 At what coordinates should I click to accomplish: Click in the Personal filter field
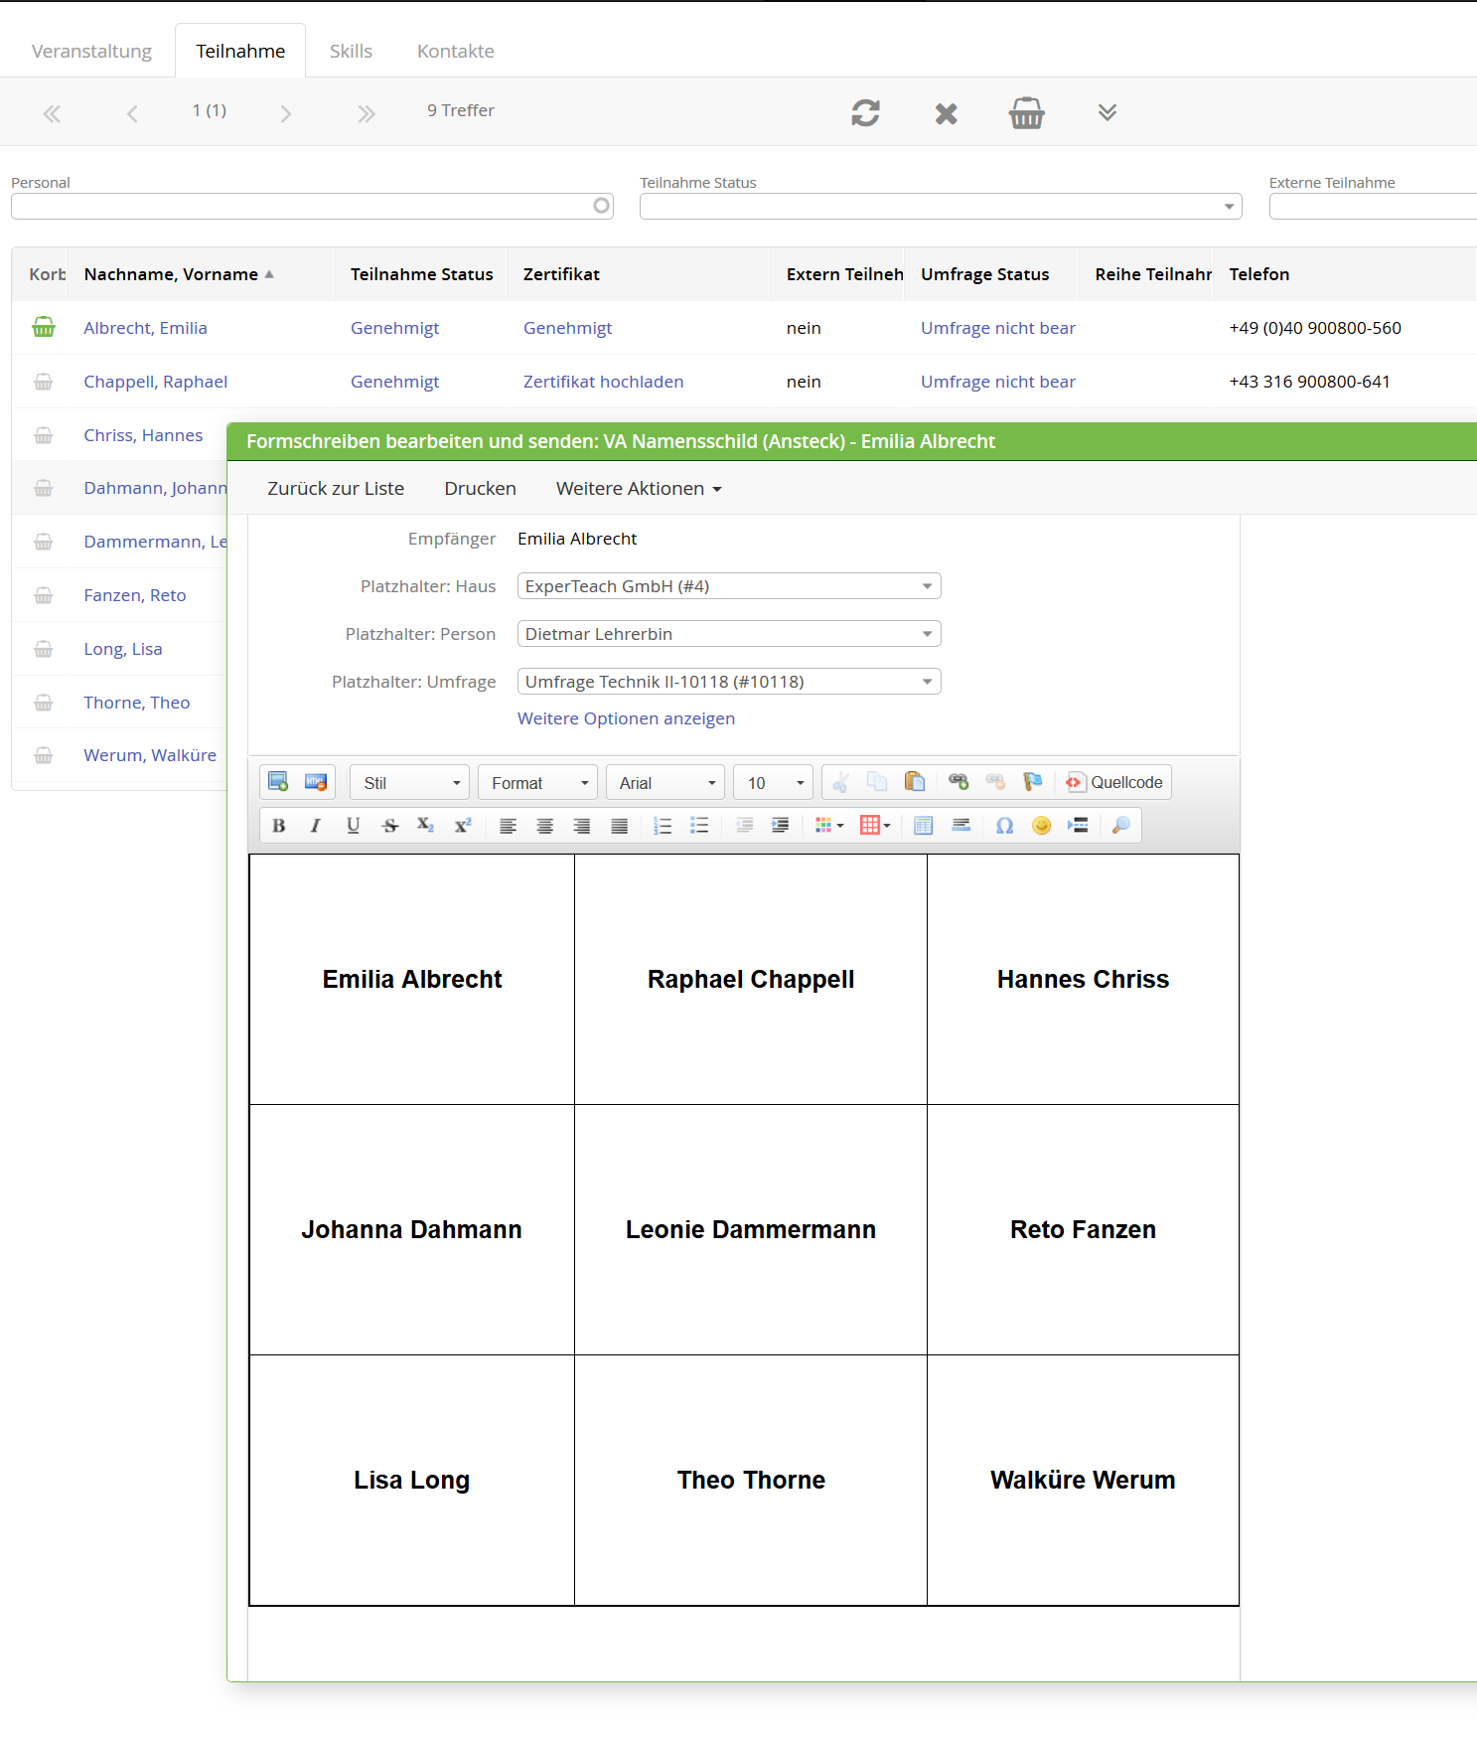[x=312, y=206]
